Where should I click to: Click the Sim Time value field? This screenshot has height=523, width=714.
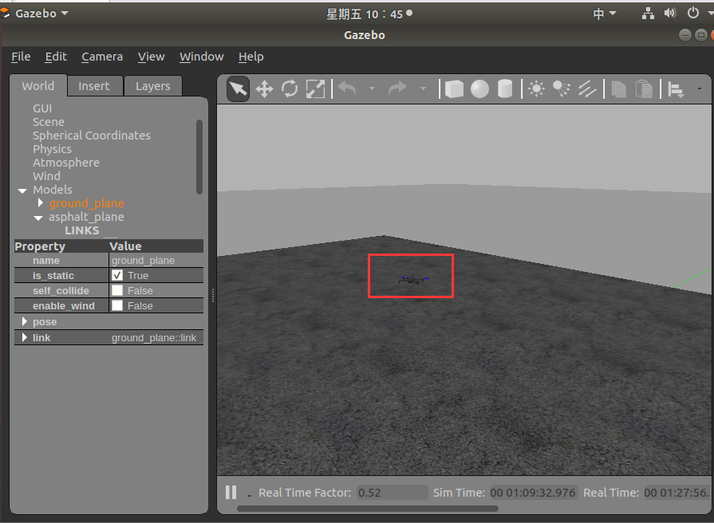533,493
